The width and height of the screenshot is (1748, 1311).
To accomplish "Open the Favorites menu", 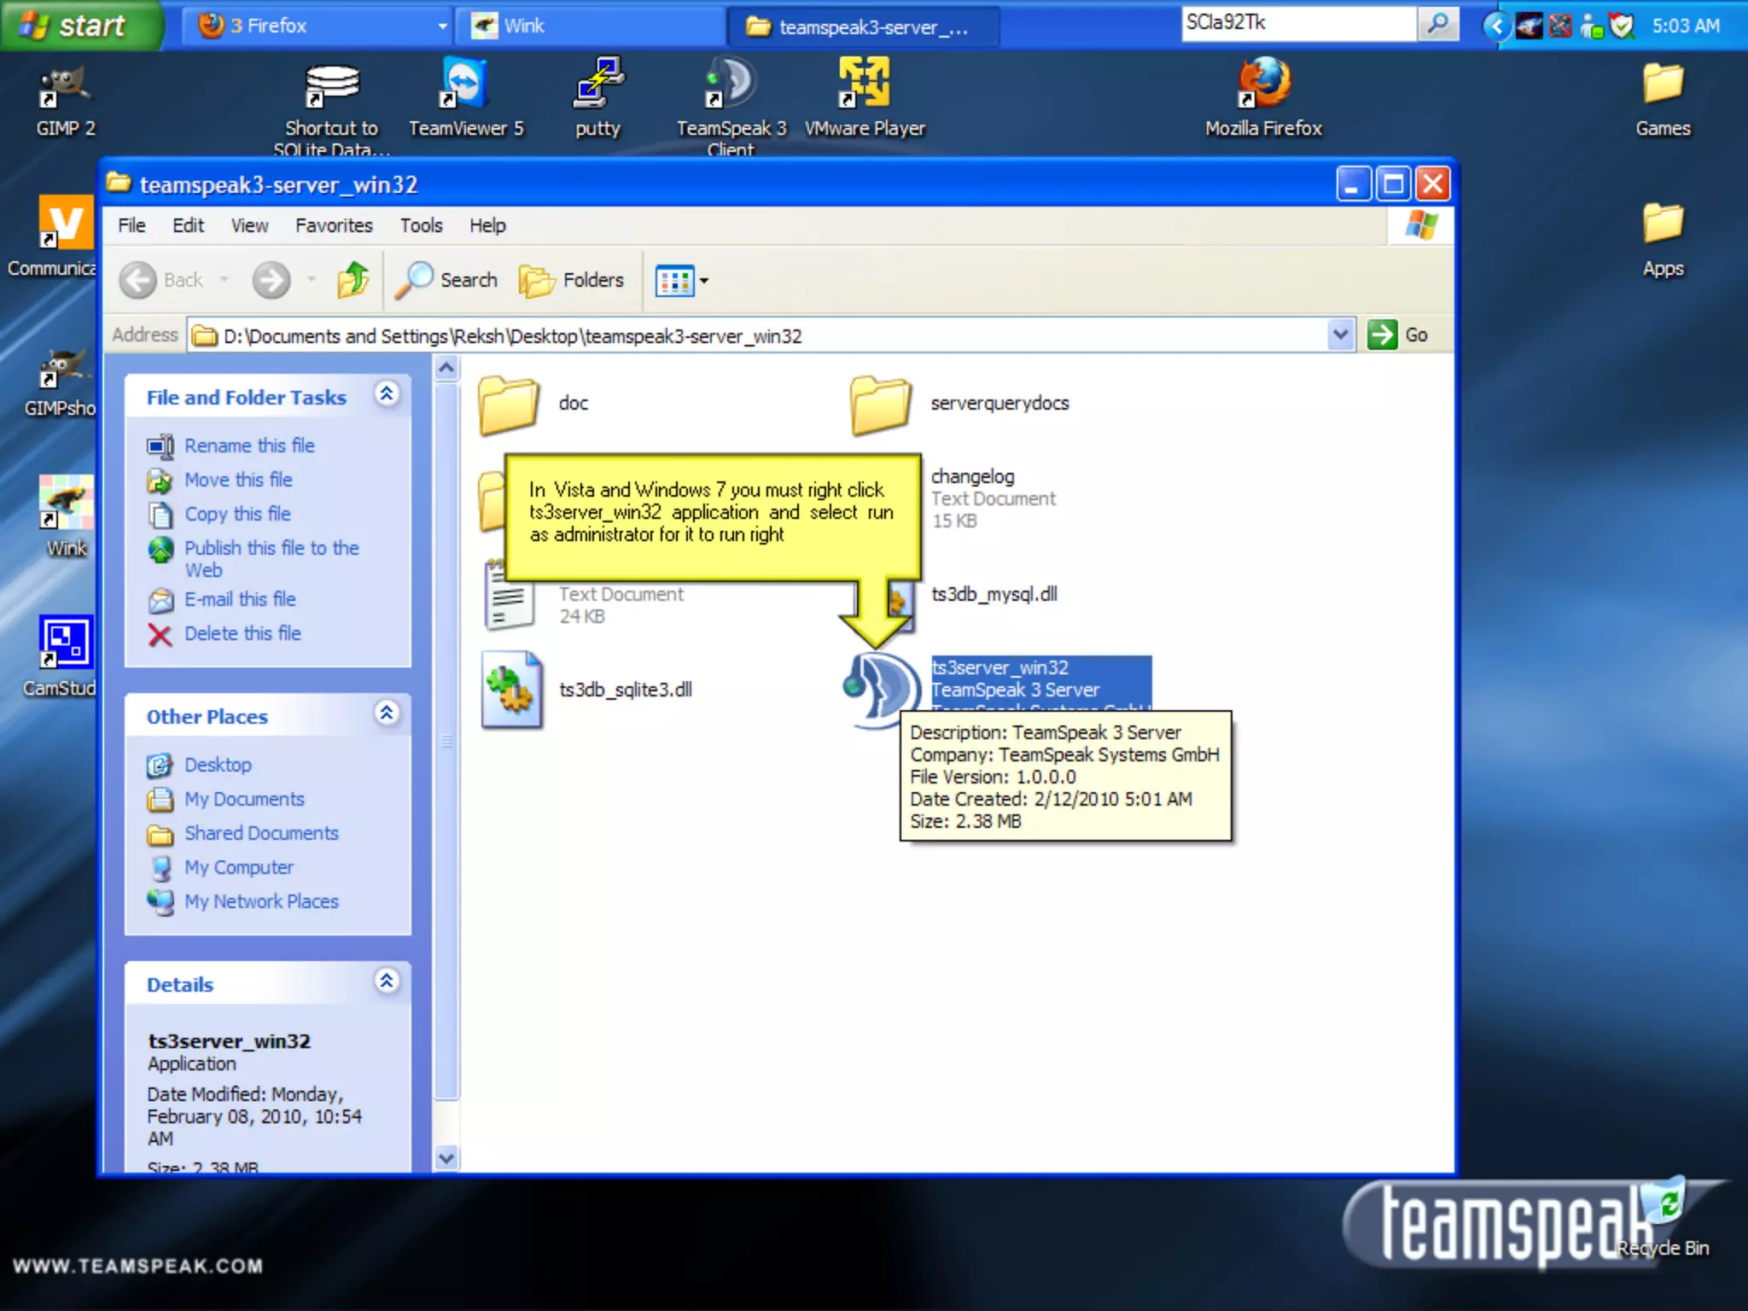I will [x=334, y=225].
